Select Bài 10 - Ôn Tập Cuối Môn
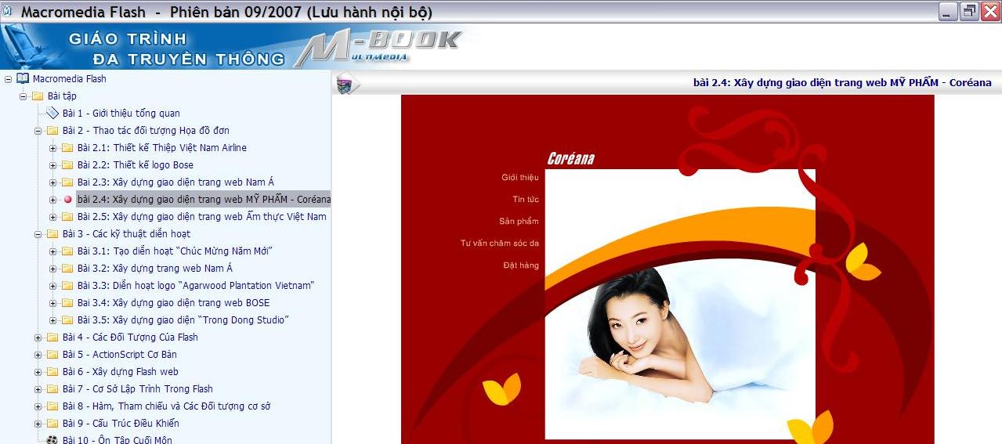 pos(118,439)
